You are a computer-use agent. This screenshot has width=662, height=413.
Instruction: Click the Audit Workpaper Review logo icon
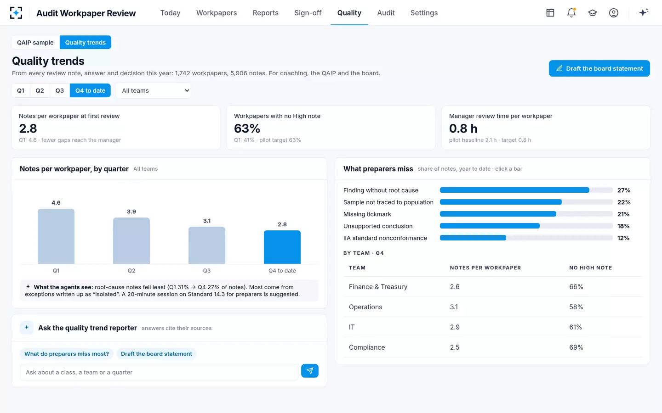[x=16, y=13]
